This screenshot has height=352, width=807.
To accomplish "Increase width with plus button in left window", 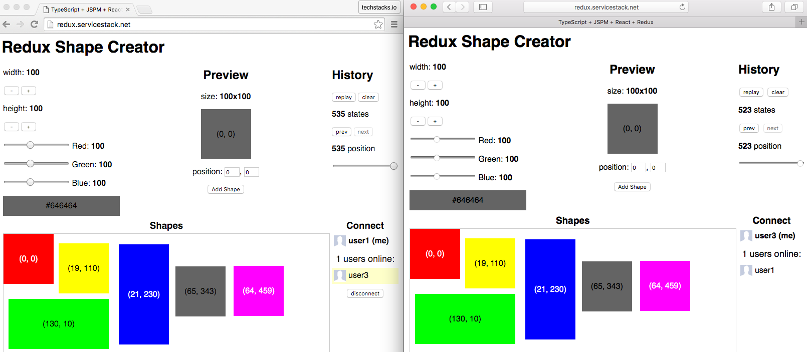I will tap(29, 91).
